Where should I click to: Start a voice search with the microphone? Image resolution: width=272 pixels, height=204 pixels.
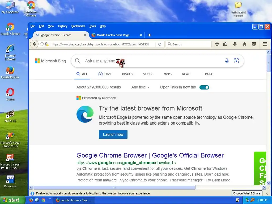[x=227, y=61]
